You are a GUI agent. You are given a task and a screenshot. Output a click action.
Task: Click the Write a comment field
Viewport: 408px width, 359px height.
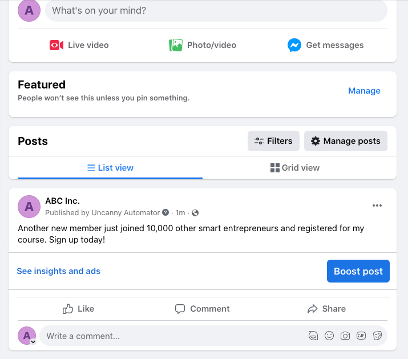(x=171, y=336)
